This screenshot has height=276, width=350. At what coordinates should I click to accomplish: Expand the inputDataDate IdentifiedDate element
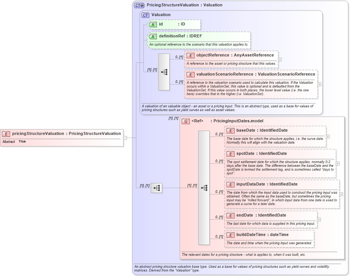pyautogui.click(x=341, y=193)
